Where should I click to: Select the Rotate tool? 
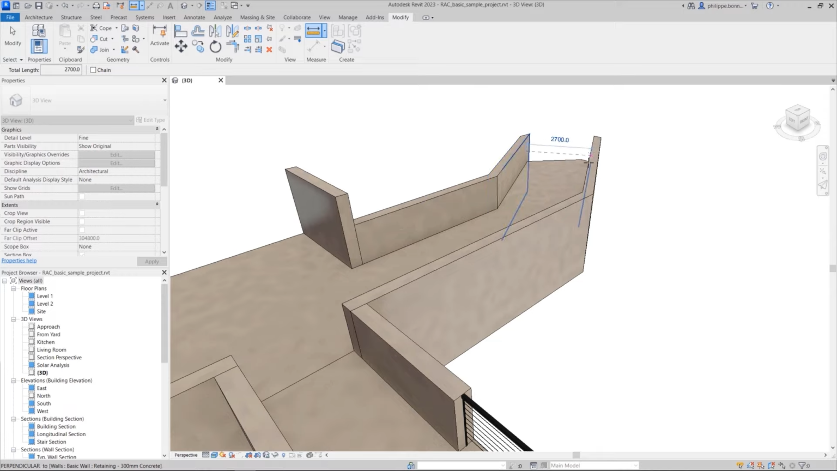[x=215, y=47]
